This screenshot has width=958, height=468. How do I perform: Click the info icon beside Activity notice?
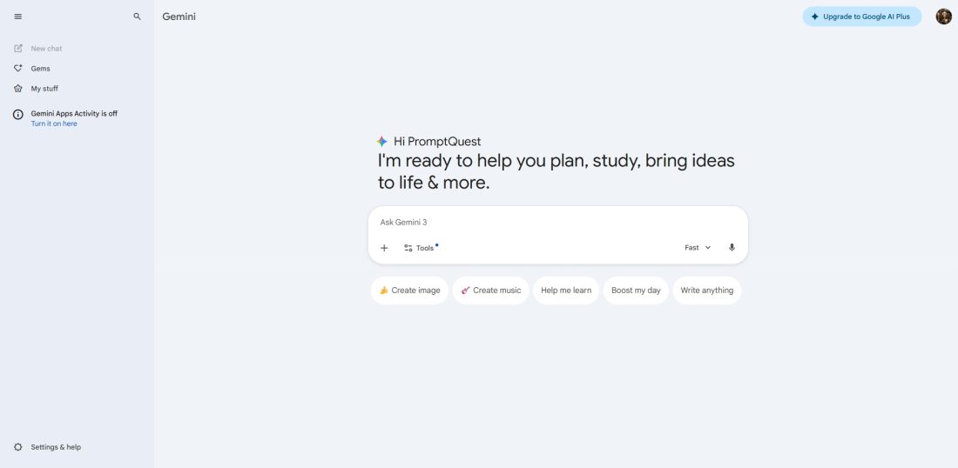pyautogui.click(x=18, y=114)
